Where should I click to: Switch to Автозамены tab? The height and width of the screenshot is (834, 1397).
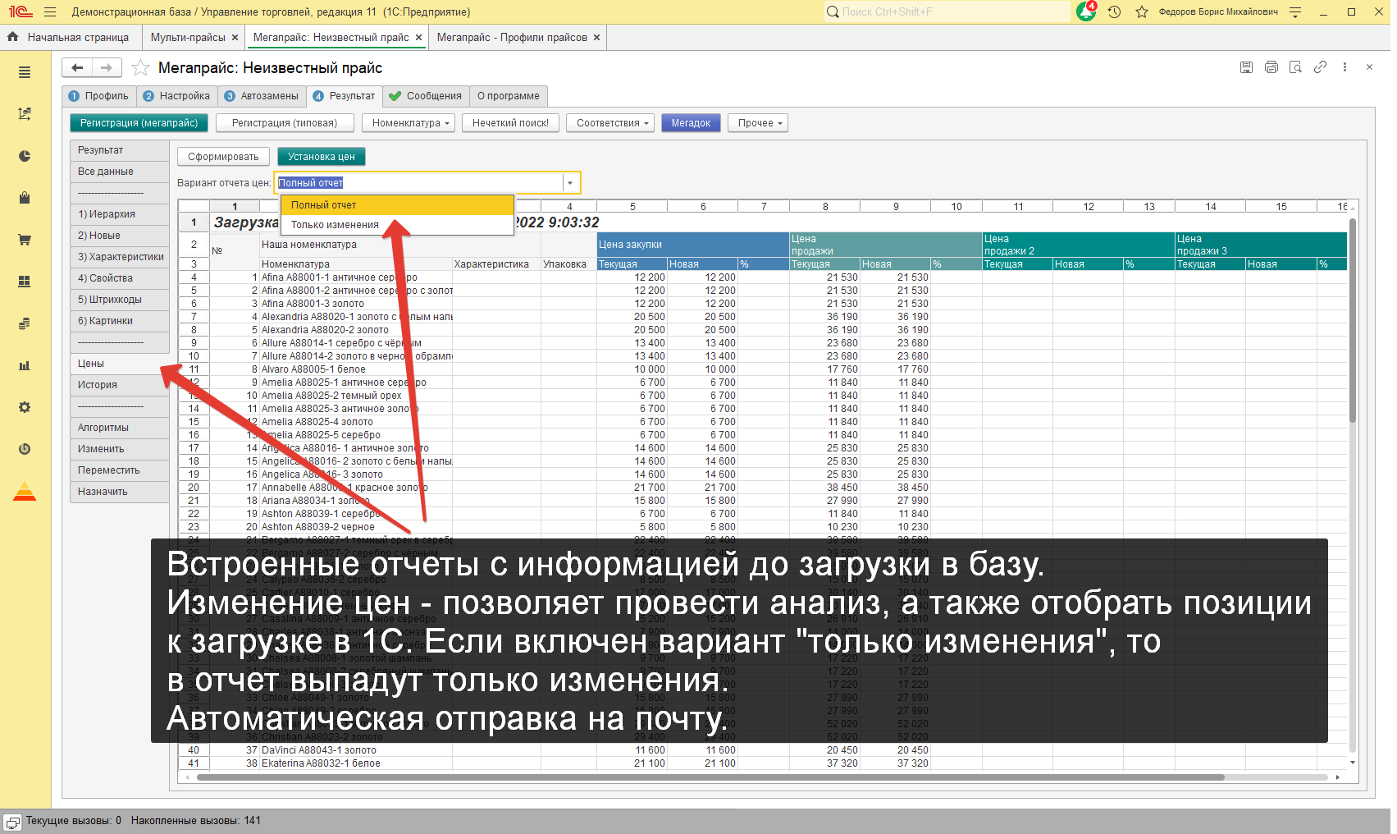point(262,96)
